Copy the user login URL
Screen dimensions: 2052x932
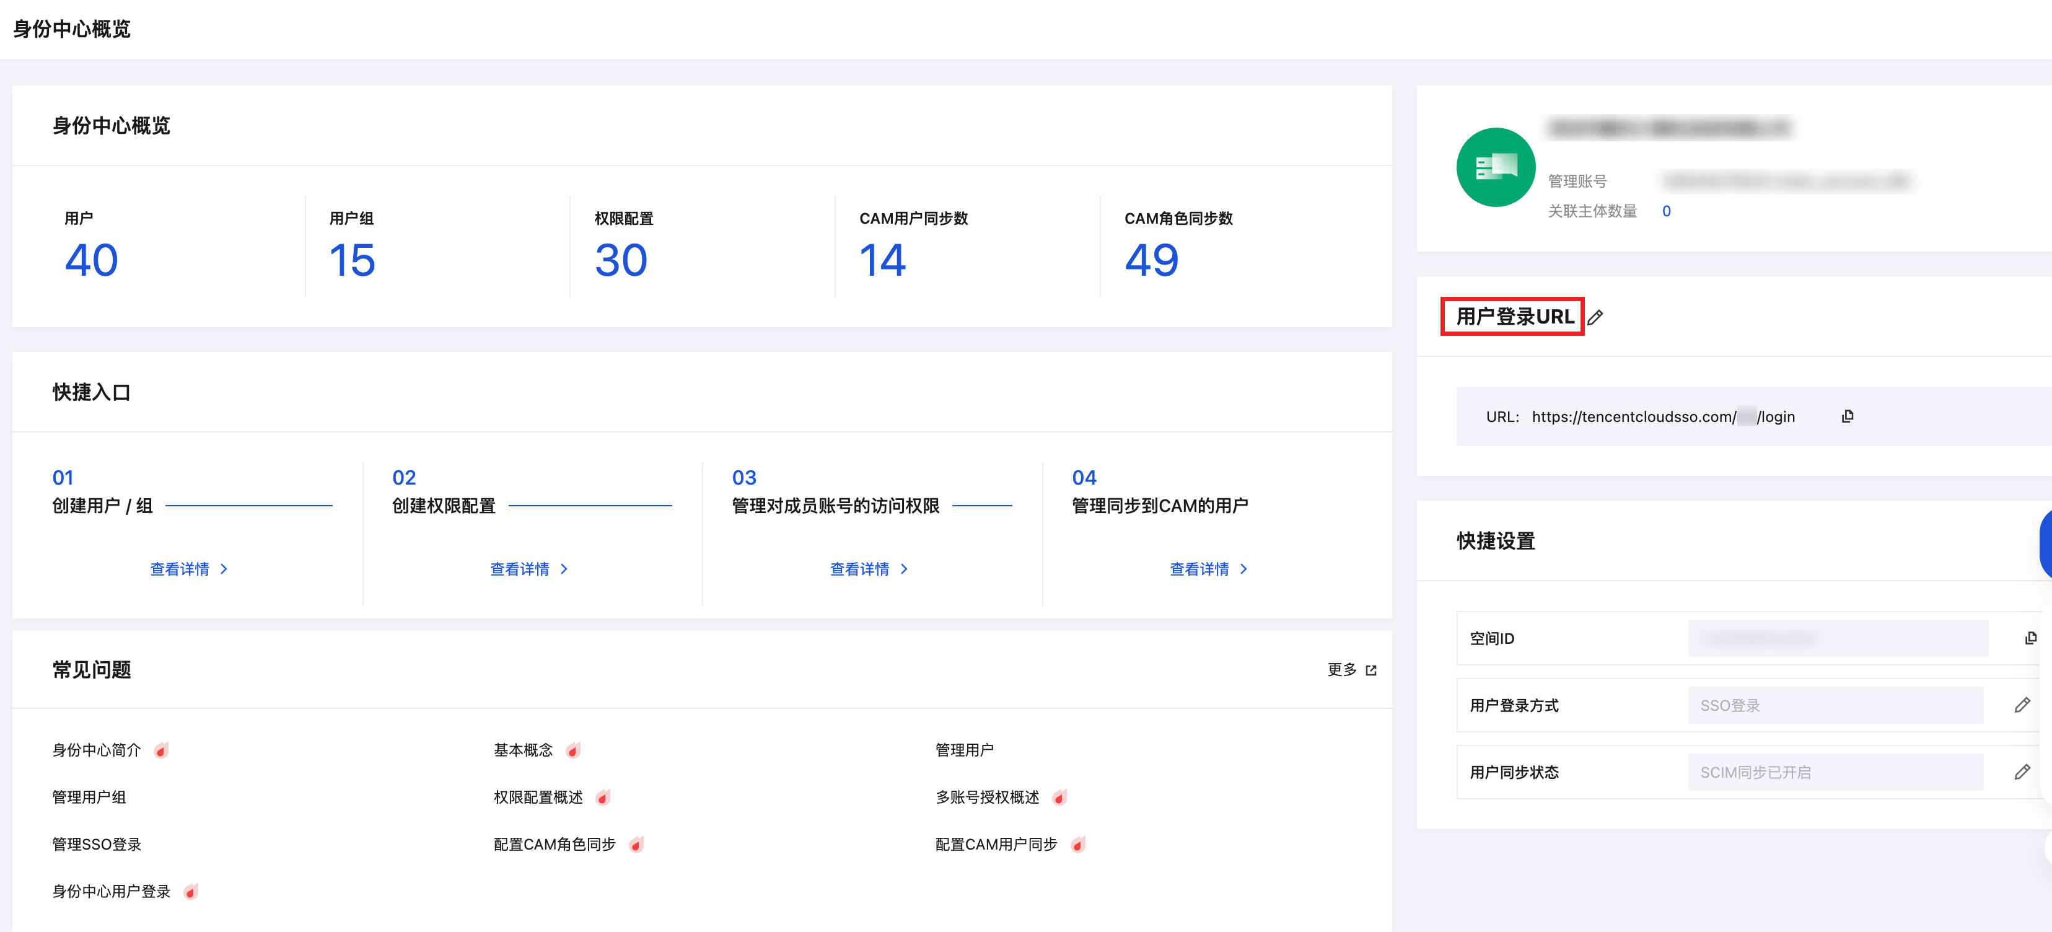[x=1848, y=416]
